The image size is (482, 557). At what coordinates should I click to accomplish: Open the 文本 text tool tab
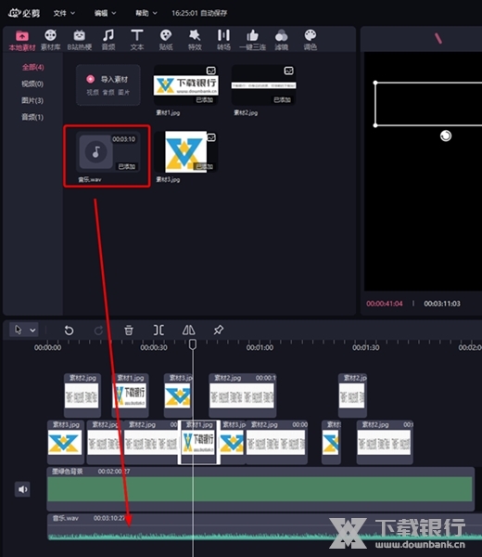(x=137, y=41)
